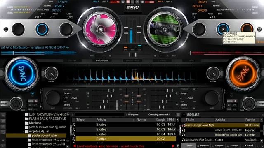Toggle the right deck power icon

point(259,29)
